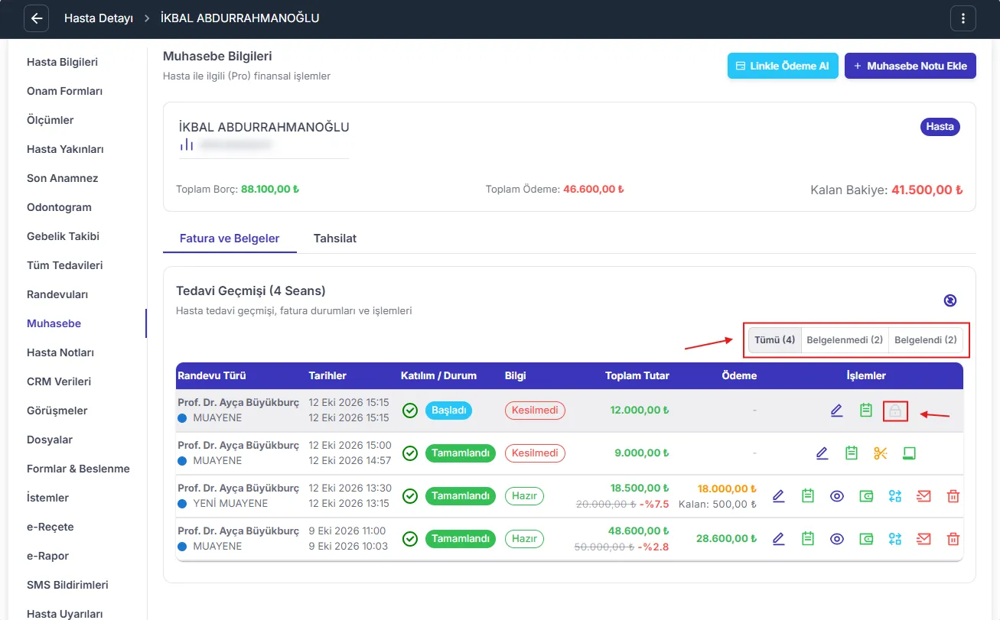The image size is (1000, 620).
Task: Select the Fatura ve Belgeler tab
Action: click(230, 239)
